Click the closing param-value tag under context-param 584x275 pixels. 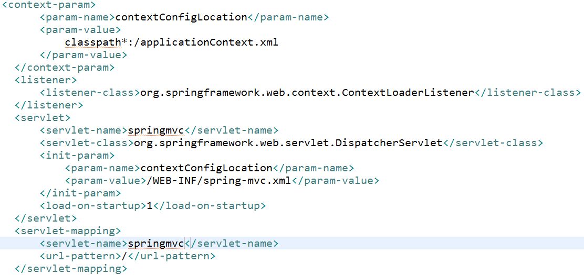(84, 55)
